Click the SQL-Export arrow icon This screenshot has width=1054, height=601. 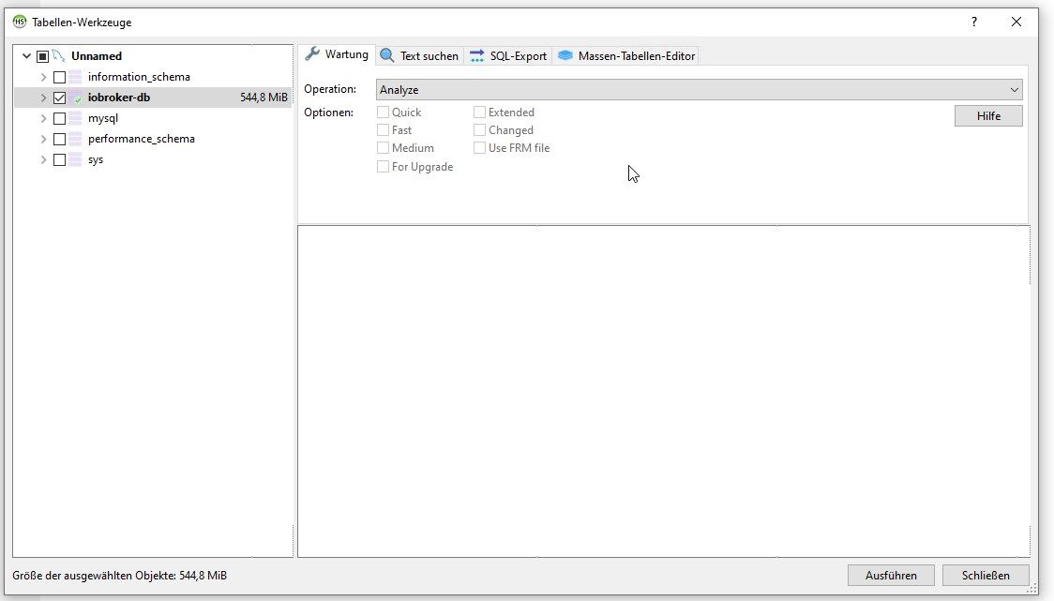coord(476,56)
